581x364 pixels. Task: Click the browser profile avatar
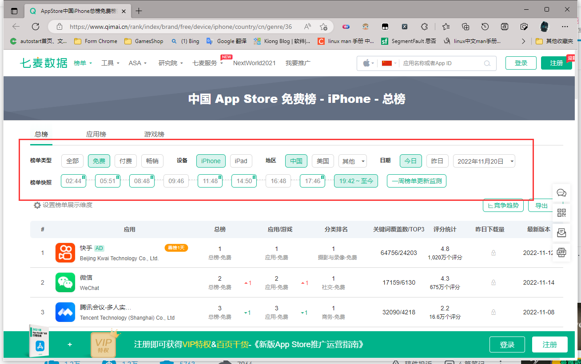545,26
